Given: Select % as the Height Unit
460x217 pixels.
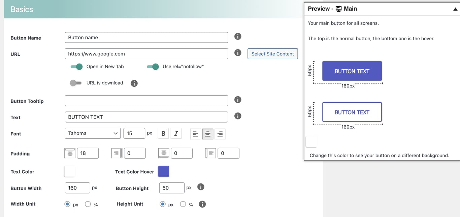Looking at the screenshot, I should 183,204.
